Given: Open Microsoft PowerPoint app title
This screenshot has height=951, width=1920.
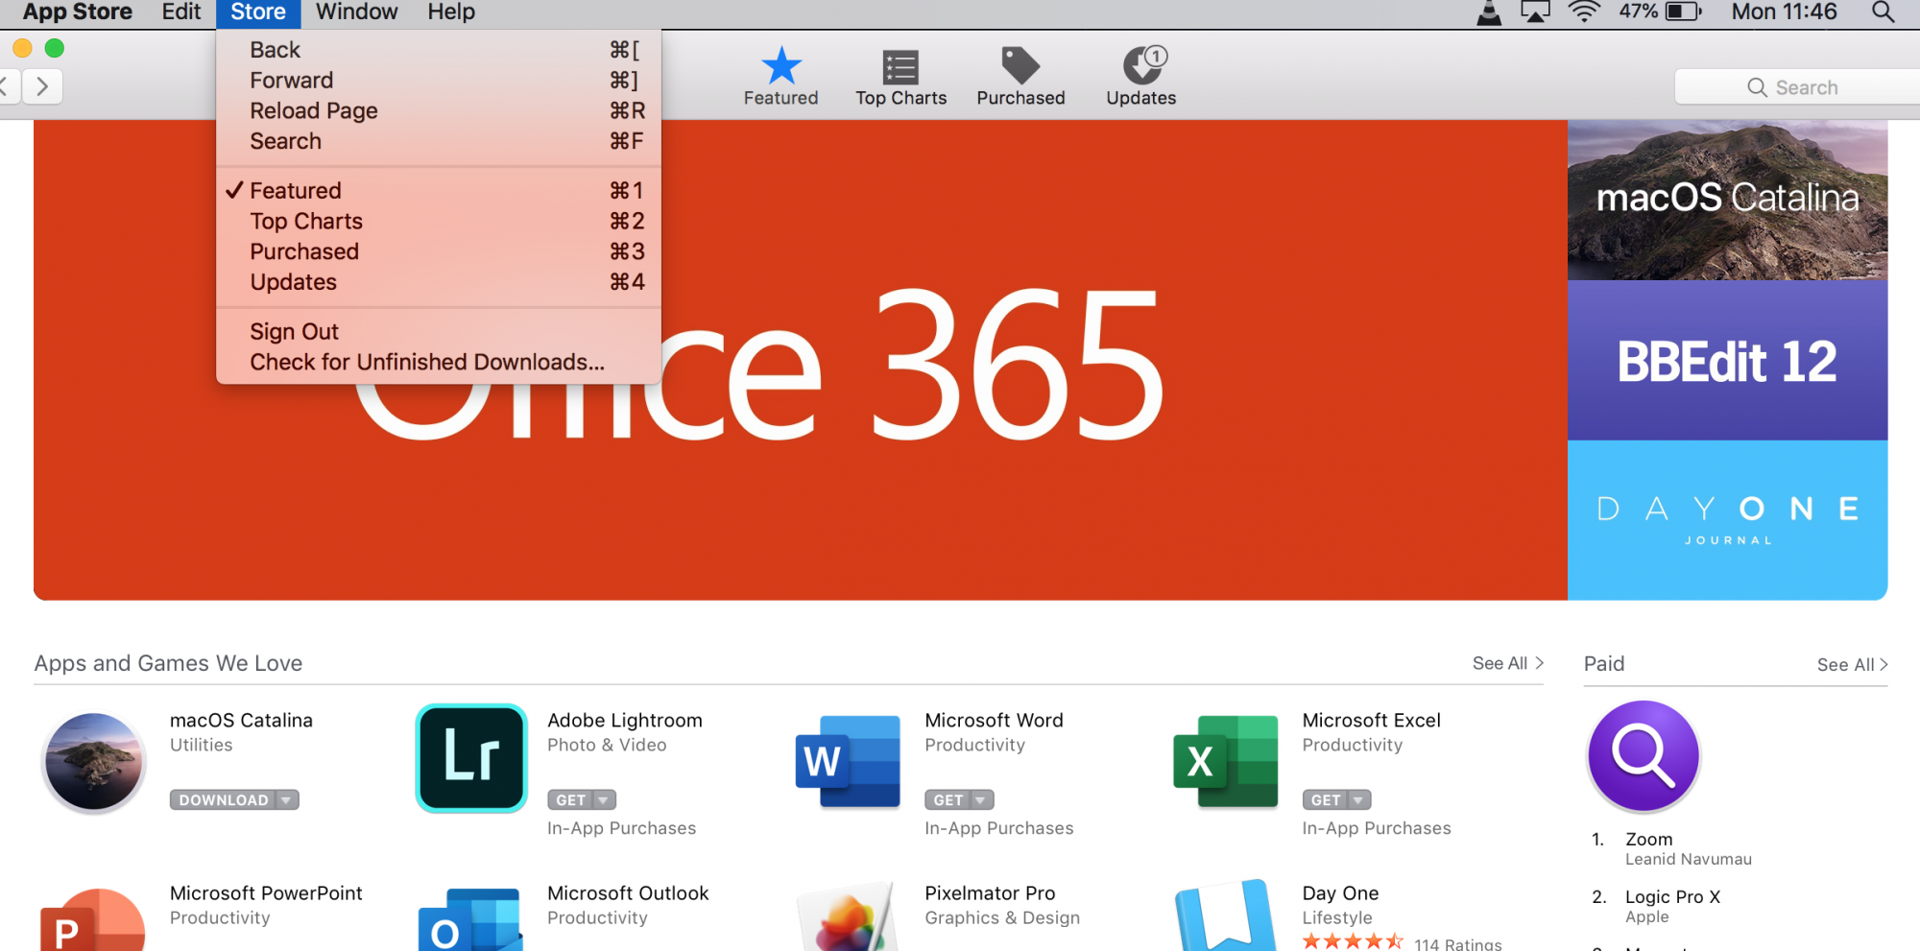Looking at the screenshot, I should click(x=266, y=893).
